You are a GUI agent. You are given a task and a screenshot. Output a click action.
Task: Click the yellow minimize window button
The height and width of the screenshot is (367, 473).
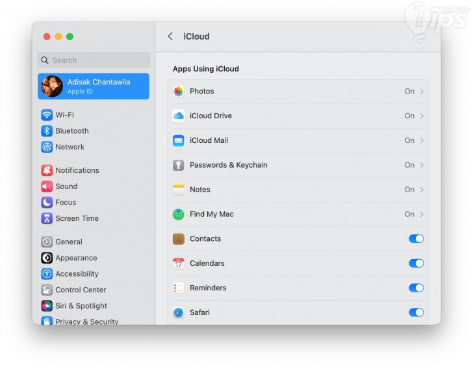[58, 36]
